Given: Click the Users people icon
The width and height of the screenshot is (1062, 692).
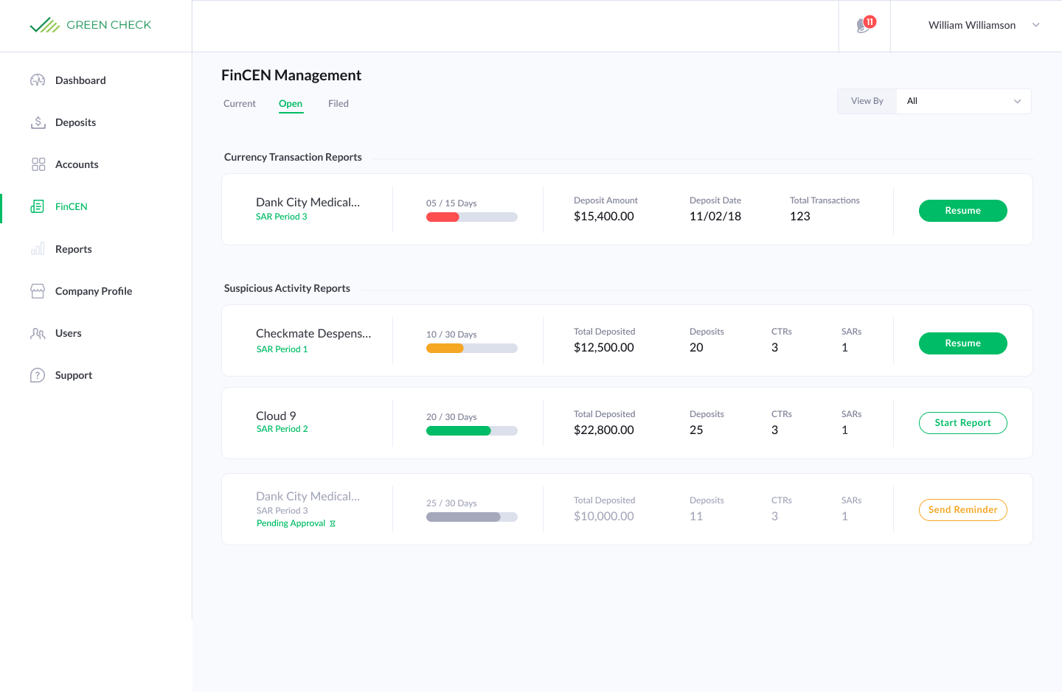Looking at the screenshot, I should click(x=38, y=333).
